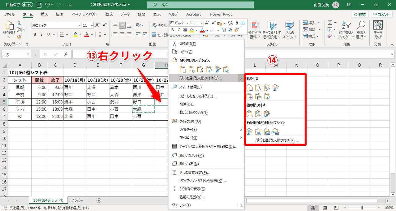Toggle Italic in the mini toolbar
396x211 pixels.
pyautogui.click(x=179, y=30)
